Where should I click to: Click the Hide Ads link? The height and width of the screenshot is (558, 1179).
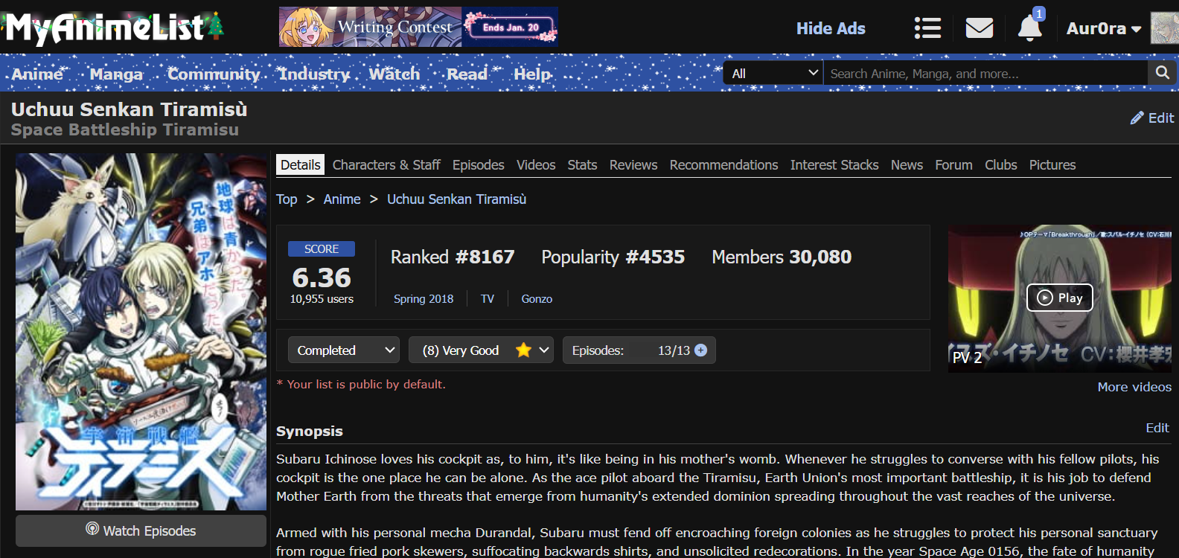click(x=831, y=28)
